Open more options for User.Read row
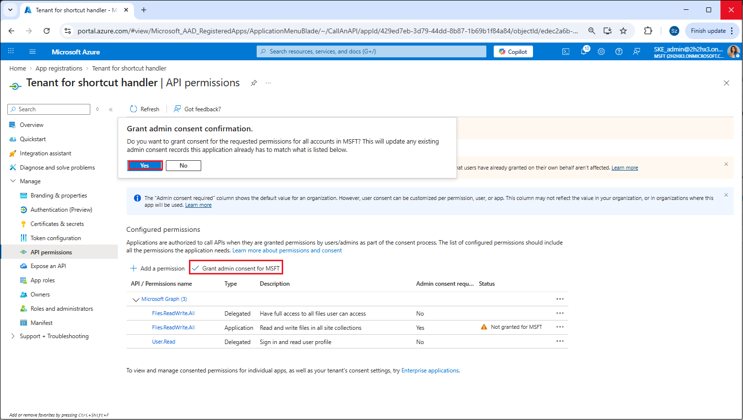This screenshot has height=420, width=743. click(560, 342)
